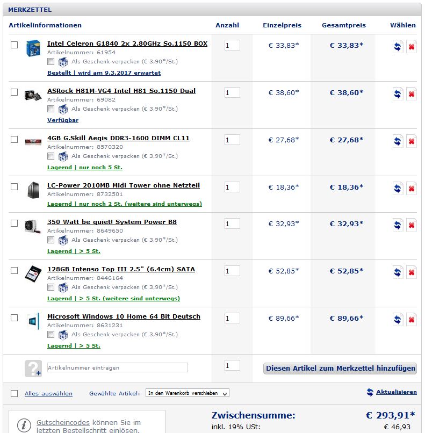Select the Windows 10 Home row checkbox
This screenshot has height=433, width=425.
click(14, 318)
